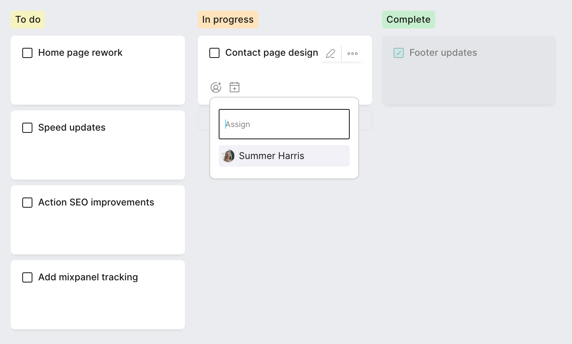Click the assign user icon
572x344 pixels.
[216, 87]
